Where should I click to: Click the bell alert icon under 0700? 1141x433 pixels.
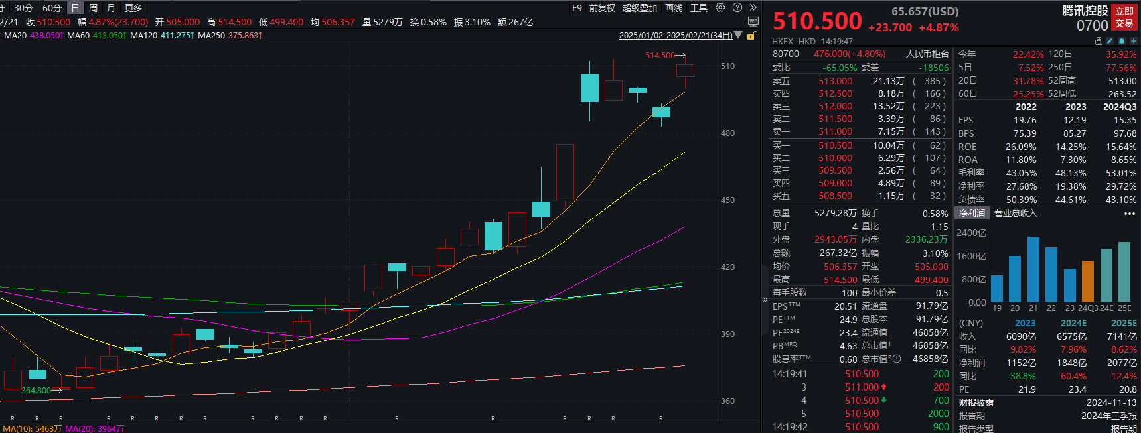pos(1122,41)
